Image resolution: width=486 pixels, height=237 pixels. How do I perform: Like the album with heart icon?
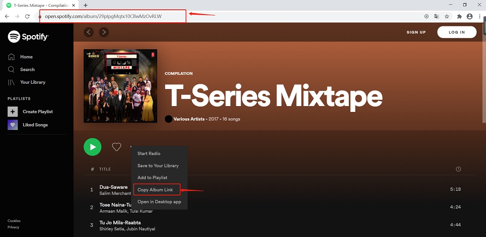click(117, 147)
